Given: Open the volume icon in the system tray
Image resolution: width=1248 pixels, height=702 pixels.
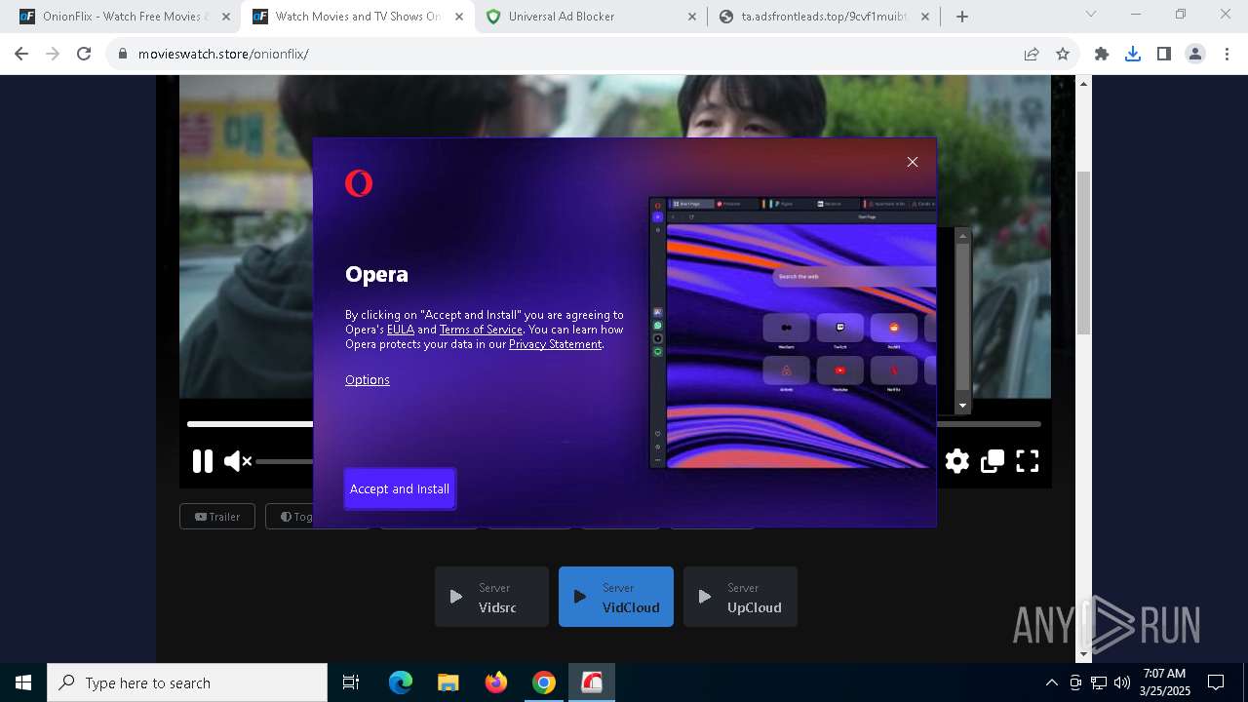Looking at the screenshot, I should coord(1122,682).
